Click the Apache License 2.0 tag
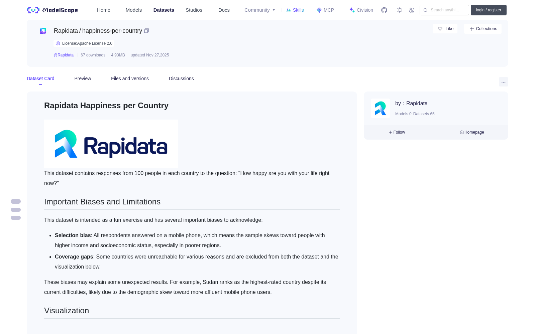This screenshot has width=535, height=334. (x=84, y=43)
